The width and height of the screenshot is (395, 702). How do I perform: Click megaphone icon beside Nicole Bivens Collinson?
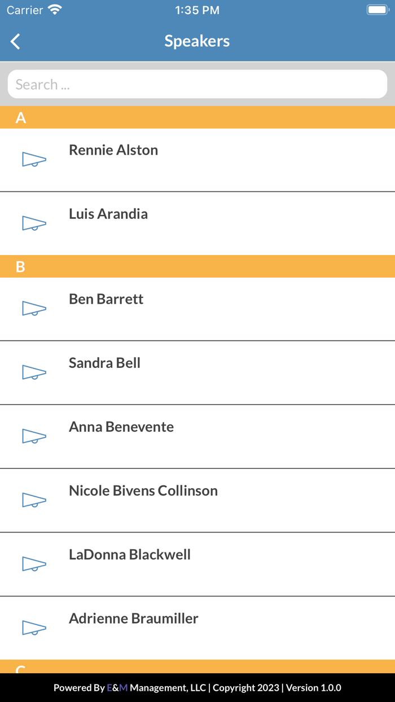click(x=34, y=500)
